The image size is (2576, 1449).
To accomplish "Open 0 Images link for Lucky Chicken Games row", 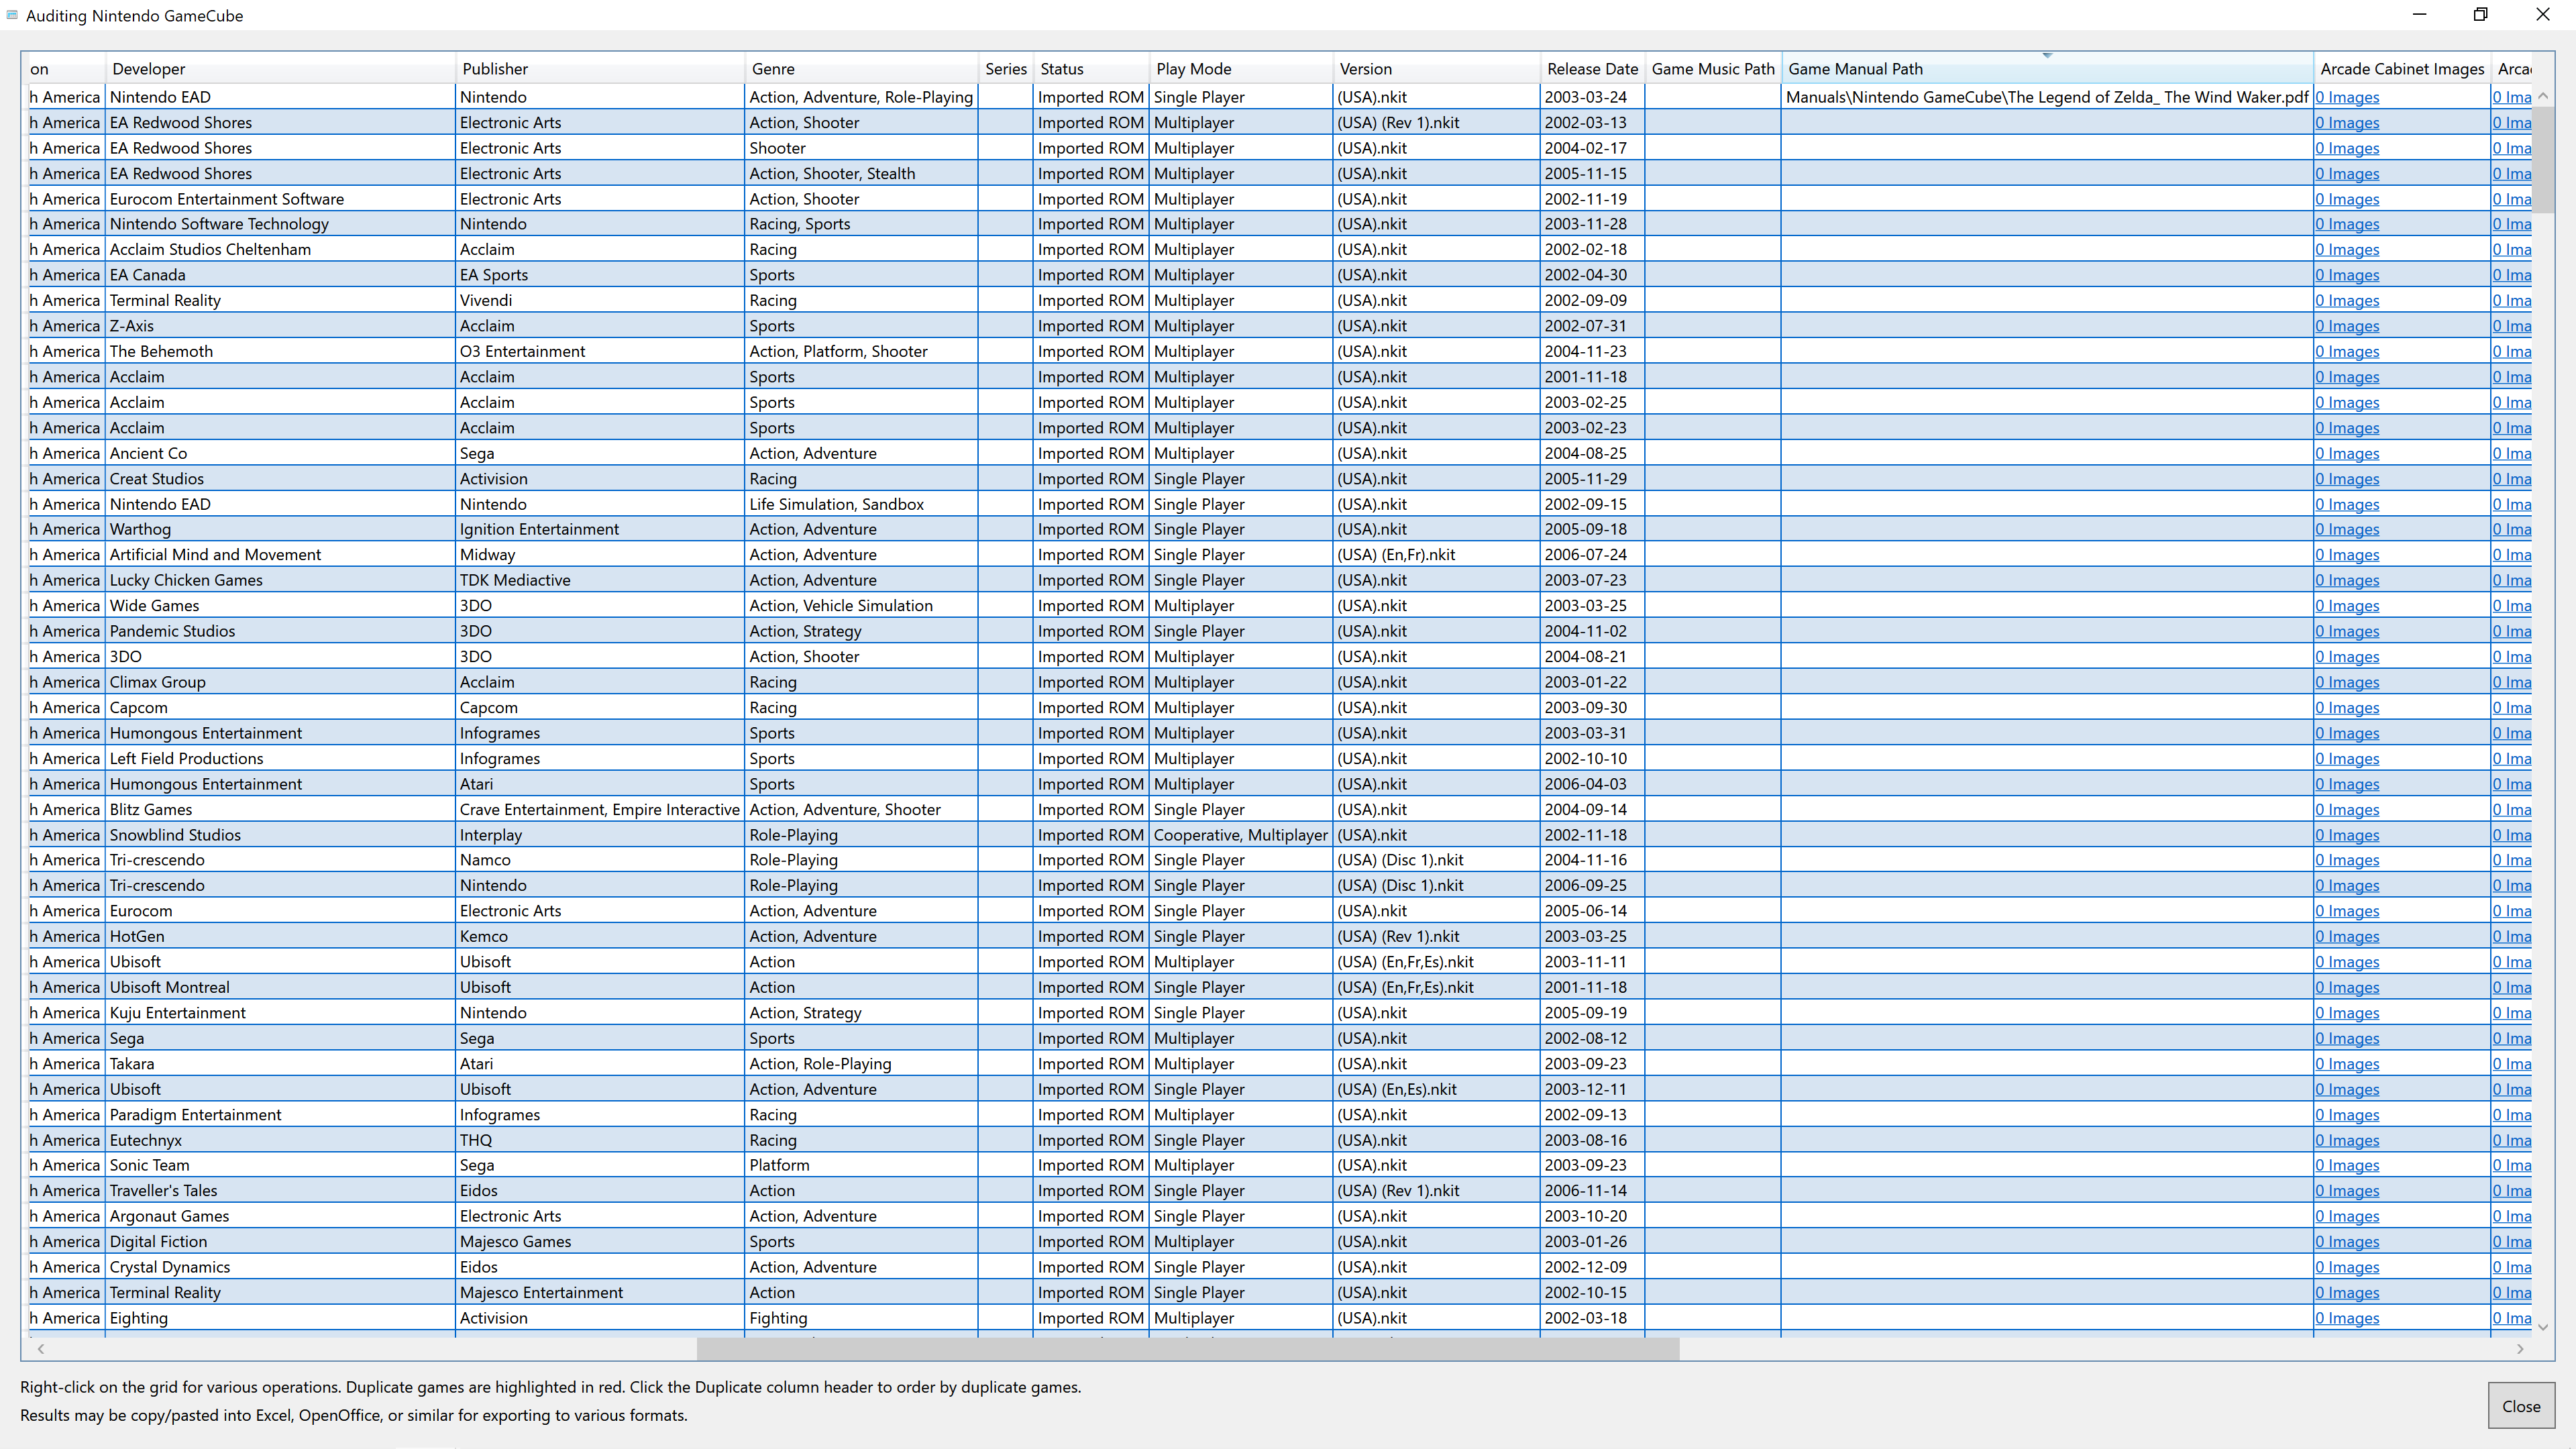I will click(2347, 580).
